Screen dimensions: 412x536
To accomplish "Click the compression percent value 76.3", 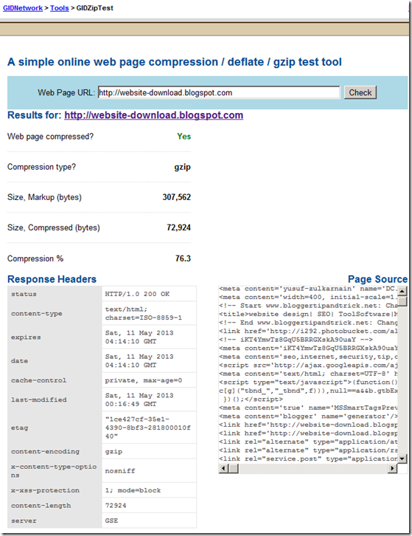I will click(x=183, y=258).
